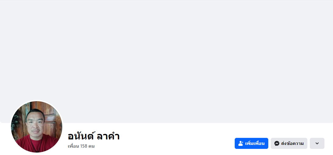Open the เพื่อน 158 คน friends list link
The height and width of the screenshot is (155, 333).
click(x=81, y=146)
